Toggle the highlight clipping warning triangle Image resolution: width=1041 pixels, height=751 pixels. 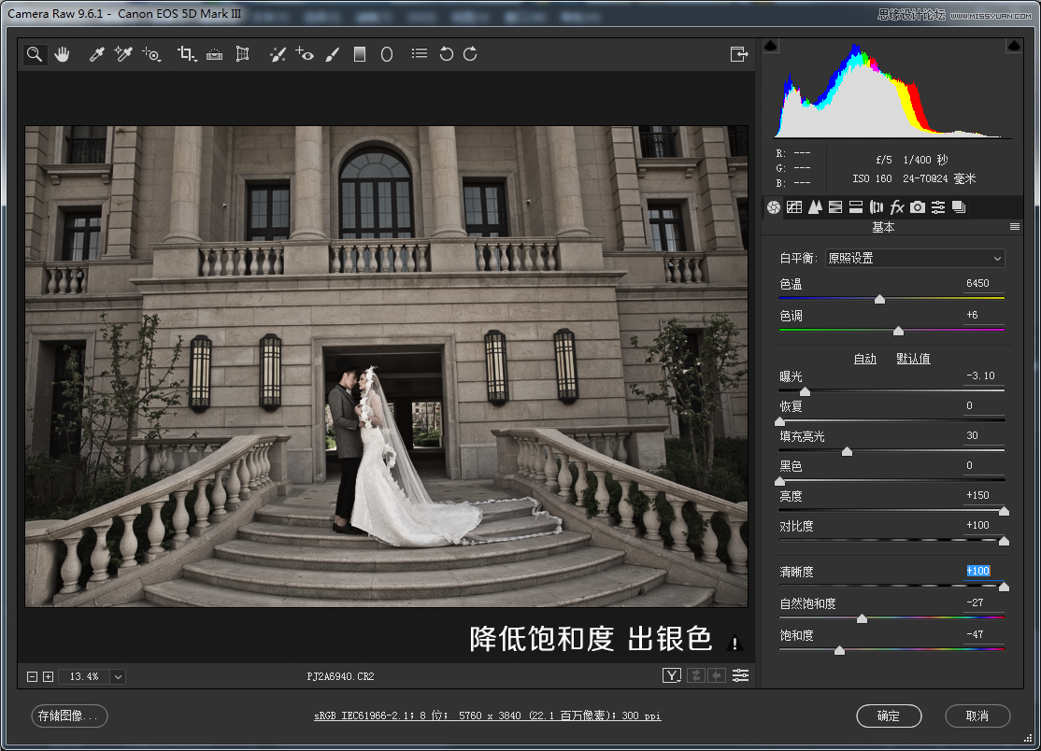coord(1013,46)
